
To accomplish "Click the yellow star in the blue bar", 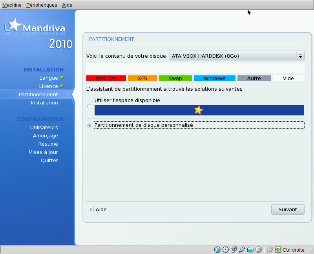I will pos(199,110).
